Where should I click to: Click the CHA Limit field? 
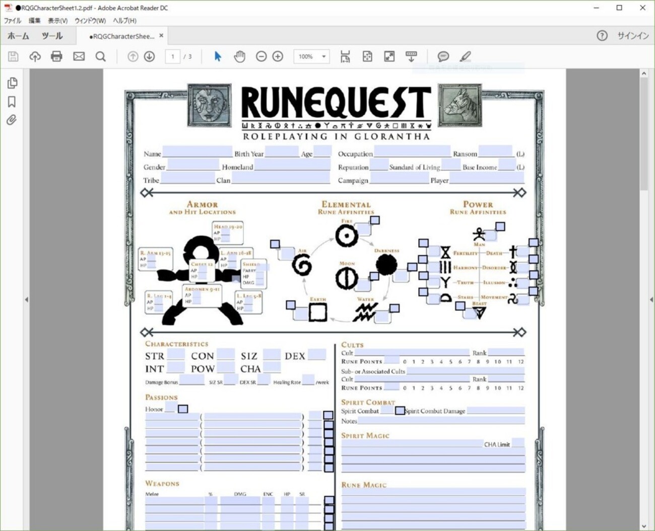pos(518,443)
